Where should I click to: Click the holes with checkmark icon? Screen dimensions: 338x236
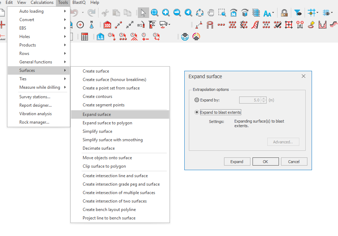click(278, 25)
